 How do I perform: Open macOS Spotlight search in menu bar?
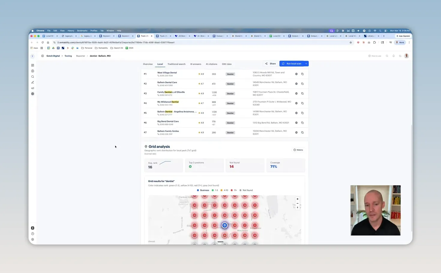point(380,31)
